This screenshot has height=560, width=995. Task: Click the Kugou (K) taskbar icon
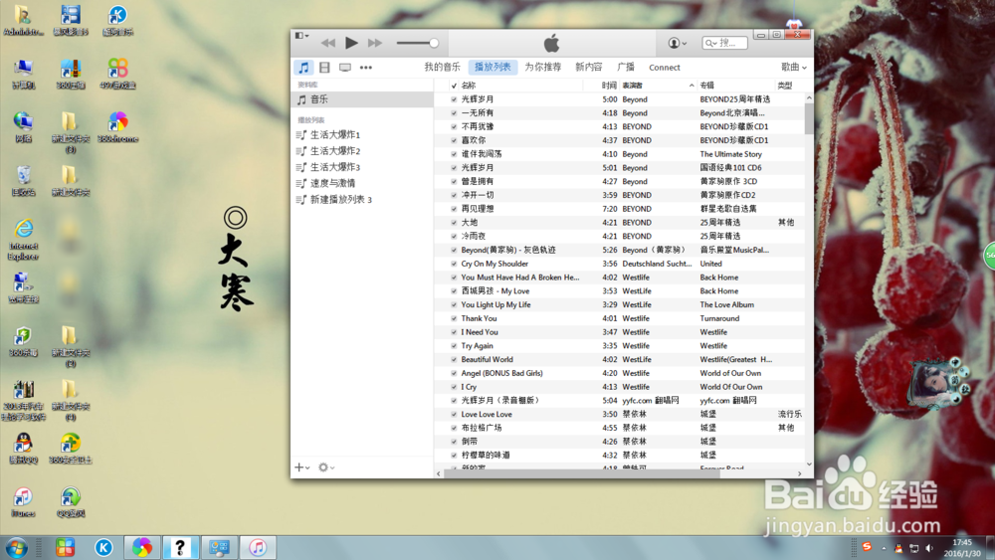click(104, 547)
